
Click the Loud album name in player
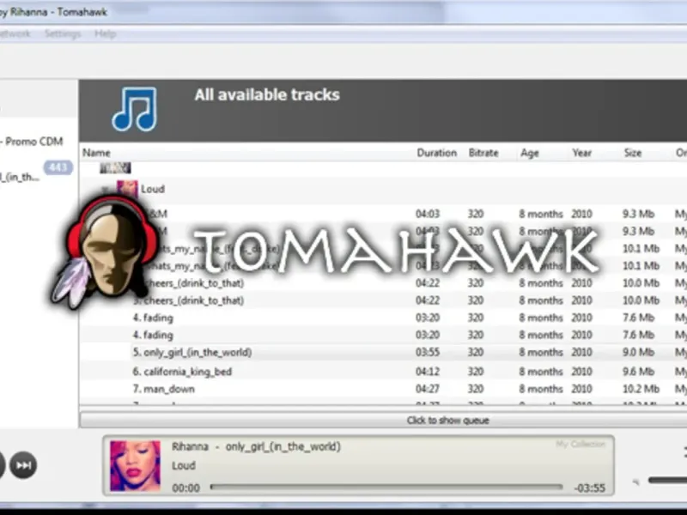click(183, 465)
